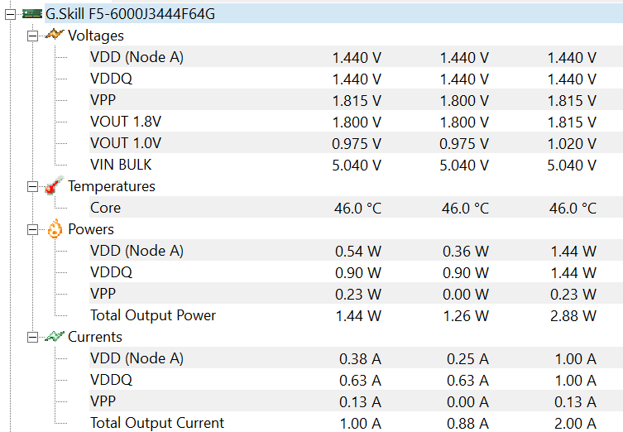Viewport: 623px width, 432px height.
Task: Select the G.Skill F5-6000J3444F64G tree label
Action: 131,14
